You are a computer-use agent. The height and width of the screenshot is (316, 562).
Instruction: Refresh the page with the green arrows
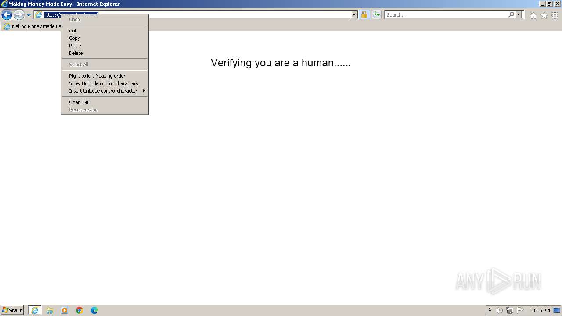[x=377, y=15]
